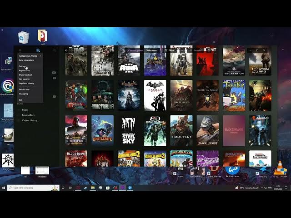Open the Ubisoft Connect desktop icon
Screen dimensions: 291x218
tap(7, 87)
